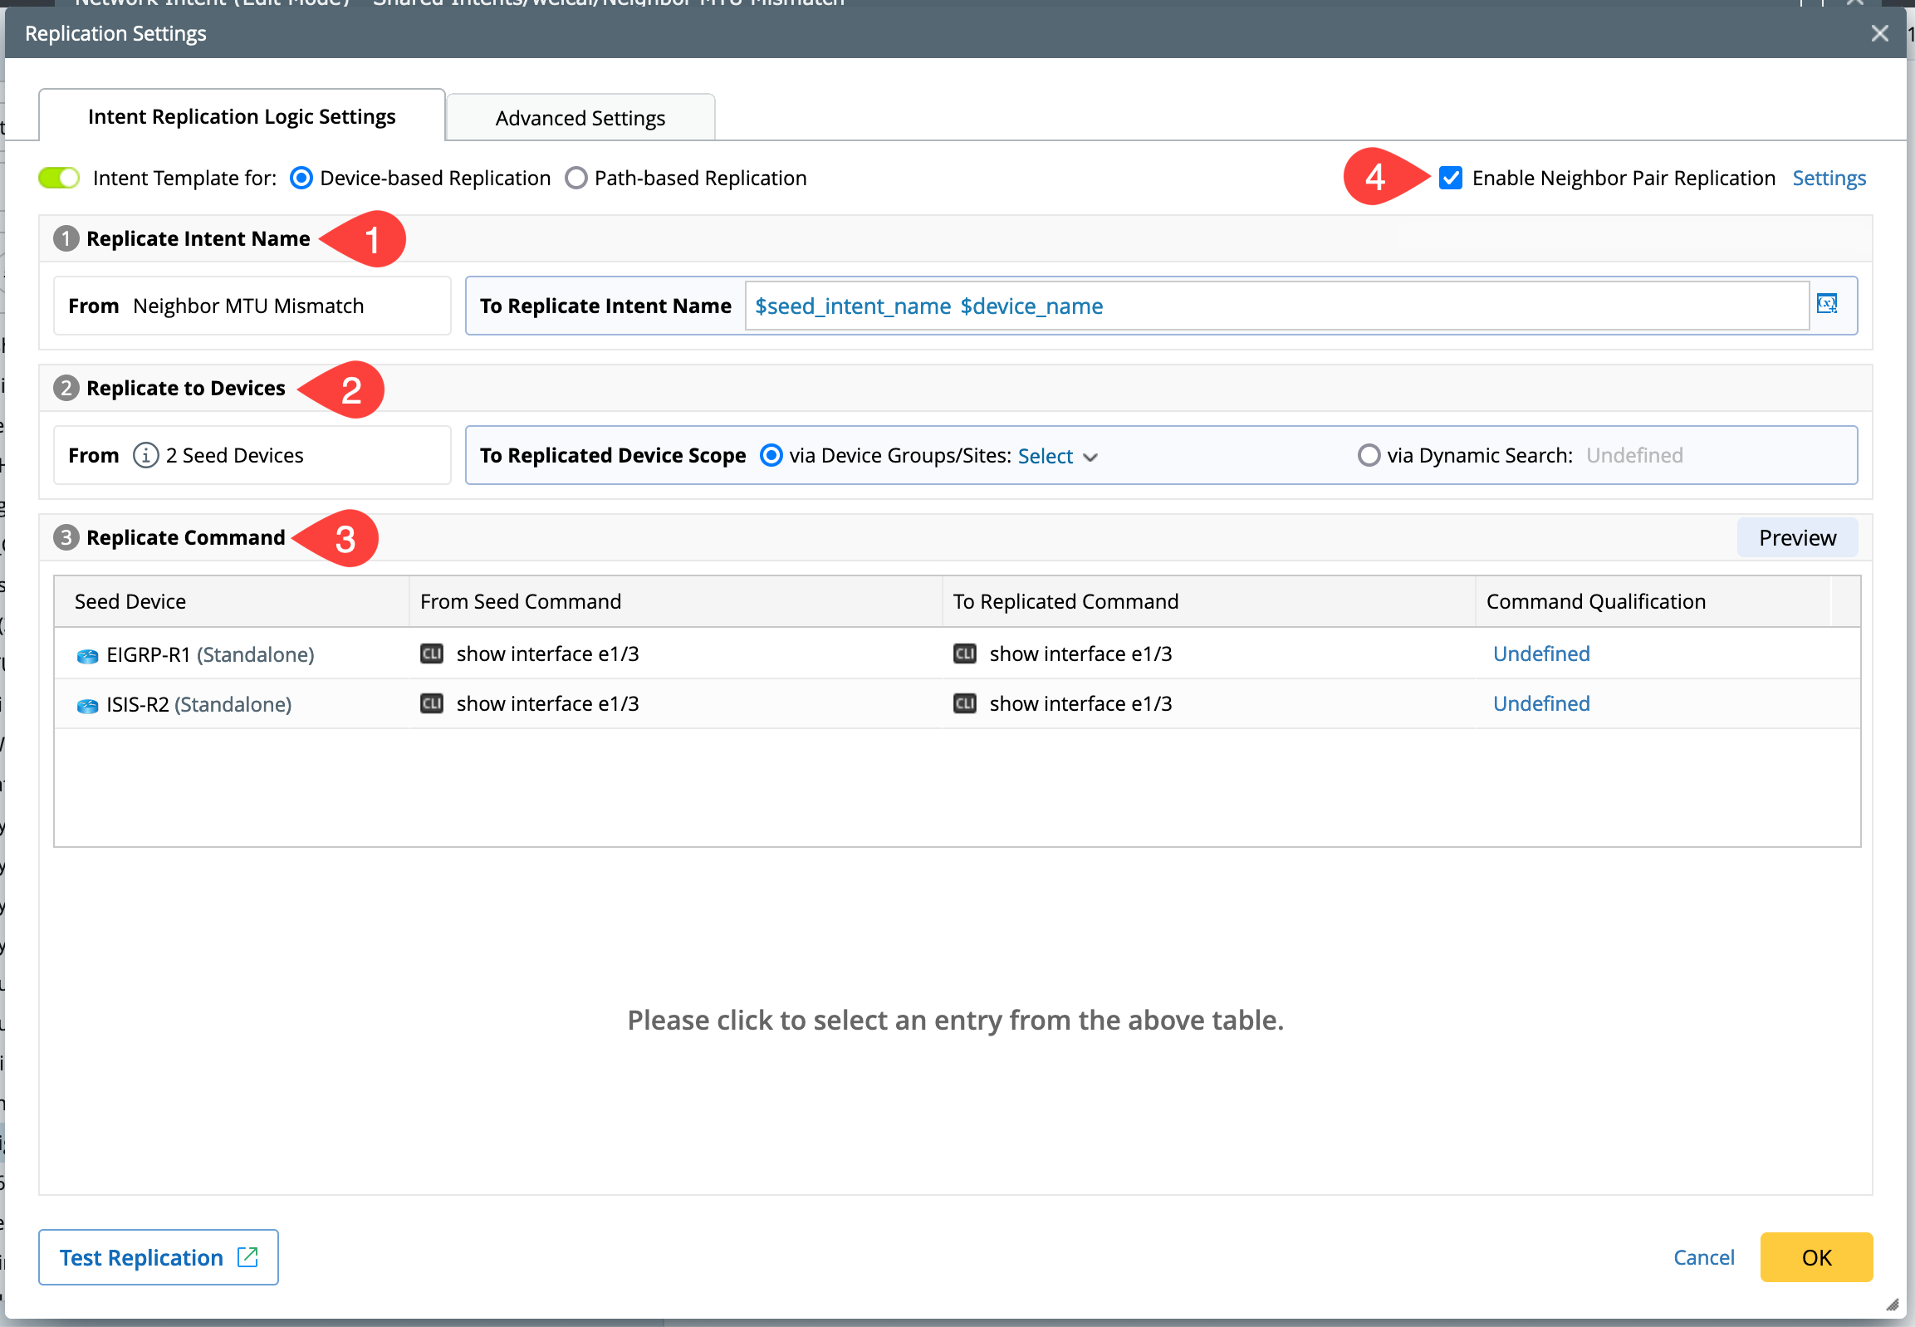Choose via Dynamic Search option
This screenshot has height=1327, width=1915.
(x=1368, y=456)
